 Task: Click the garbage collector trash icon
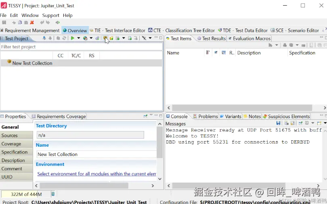tap(53, 194)
